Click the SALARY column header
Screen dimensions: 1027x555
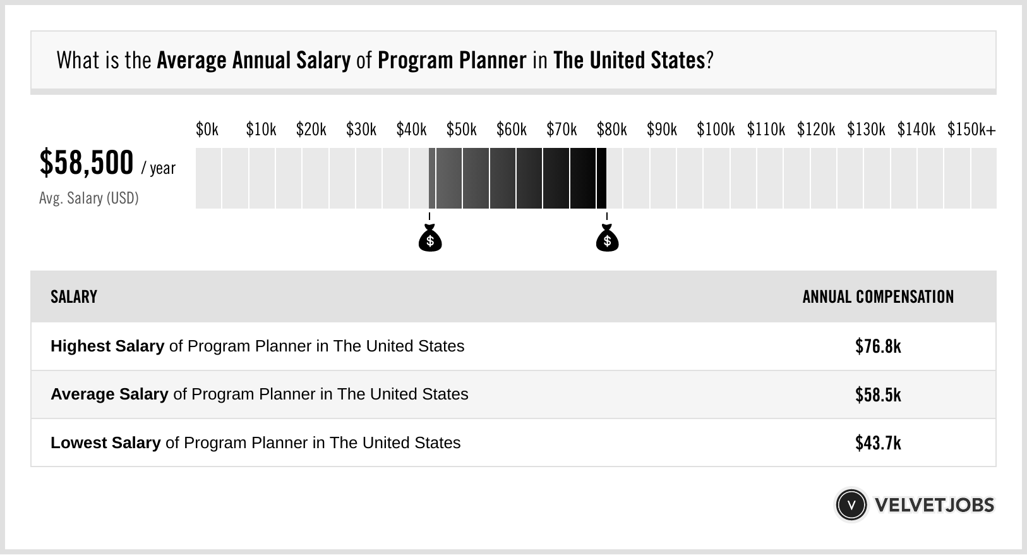click(74, 297)
